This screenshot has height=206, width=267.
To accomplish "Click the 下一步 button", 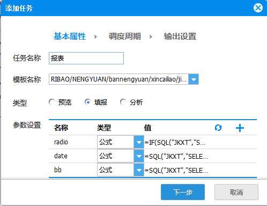I will coord(183,192).
